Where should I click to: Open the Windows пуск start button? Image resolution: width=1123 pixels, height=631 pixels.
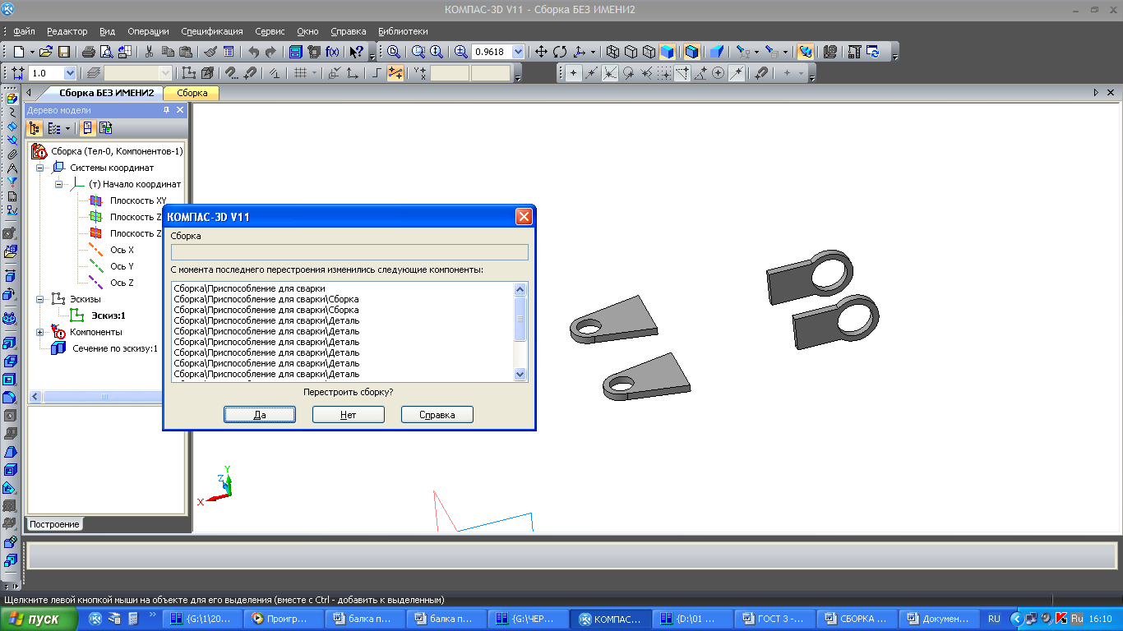39,619
